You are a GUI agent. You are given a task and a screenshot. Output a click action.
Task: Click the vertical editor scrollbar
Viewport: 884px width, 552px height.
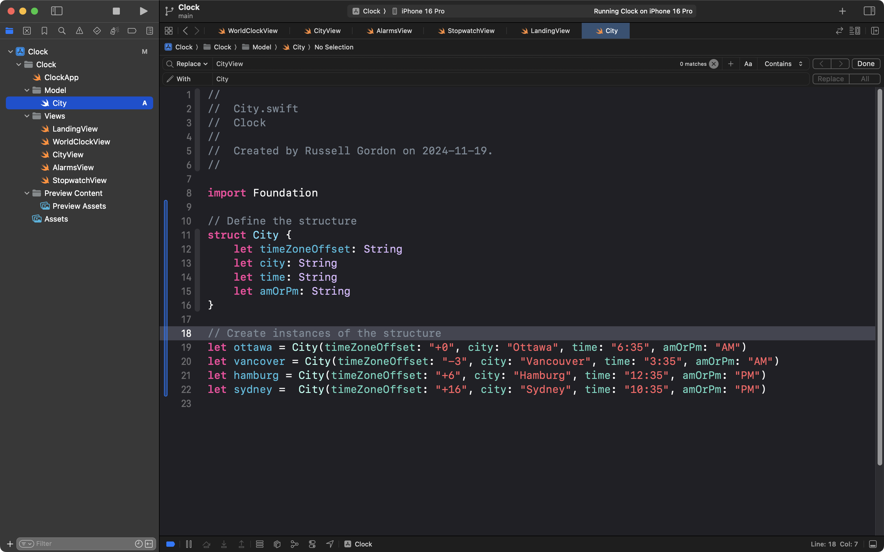[x=879, y=277]
